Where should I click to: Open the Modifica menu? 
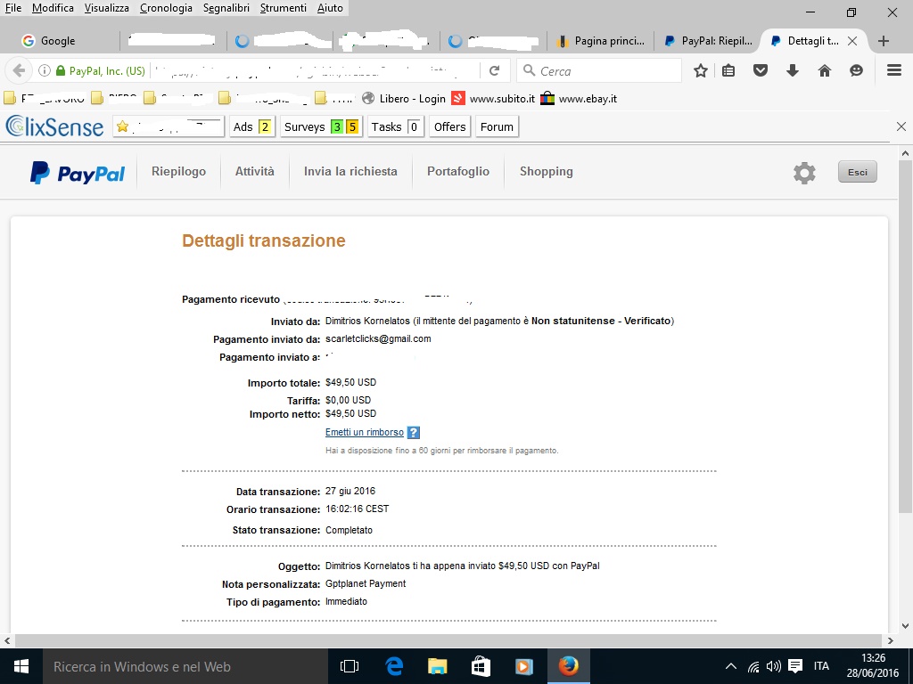coord(53,8)
